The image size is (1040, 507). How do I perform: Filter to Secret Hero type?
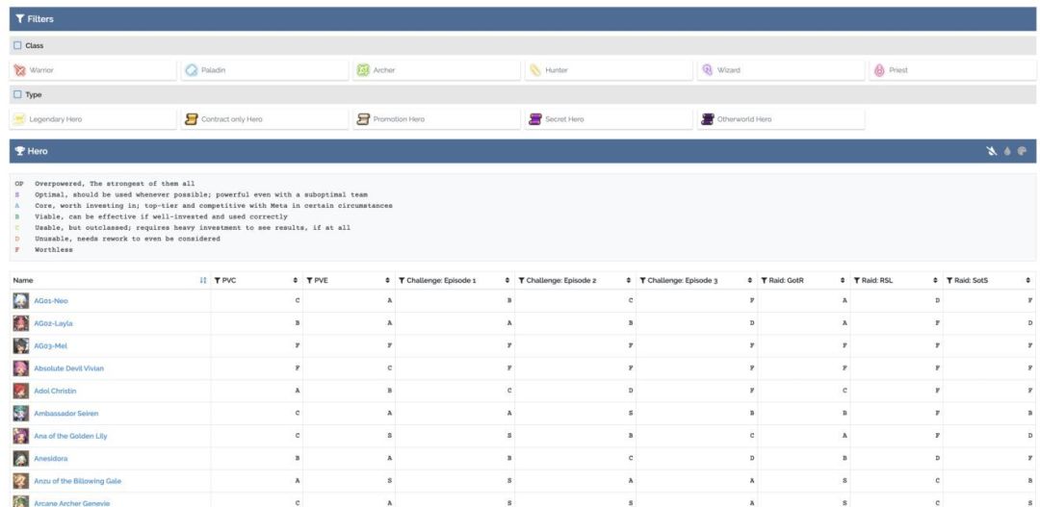[609, 119]
